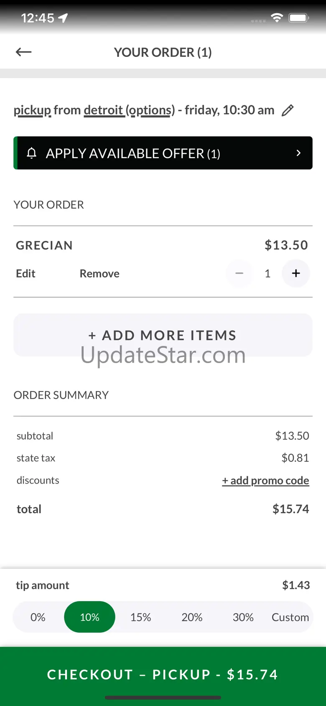
Task: Choose the 15% tip option
Action: pyautogui.click(x=140, y=617)
